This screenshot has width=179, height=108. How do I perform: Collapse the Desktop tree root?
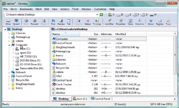[5, 30]
